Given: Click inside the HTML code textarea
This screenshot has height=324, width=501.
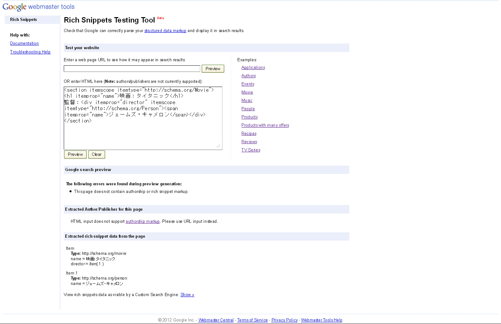Looking at the screenshot, I should (143, 118).
